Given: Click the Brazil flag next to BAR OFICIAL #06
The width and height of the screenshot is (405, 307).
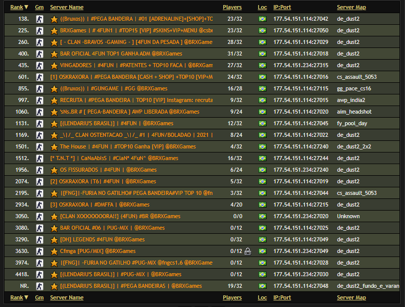Looking at the screenshot, I should point(262,228).
